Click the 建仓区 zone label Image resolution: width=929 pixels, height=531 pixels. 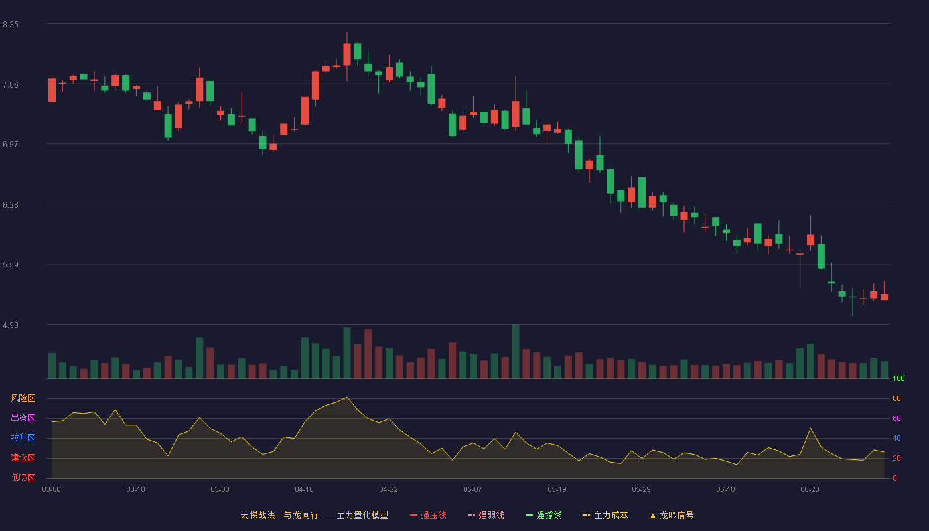23,458
